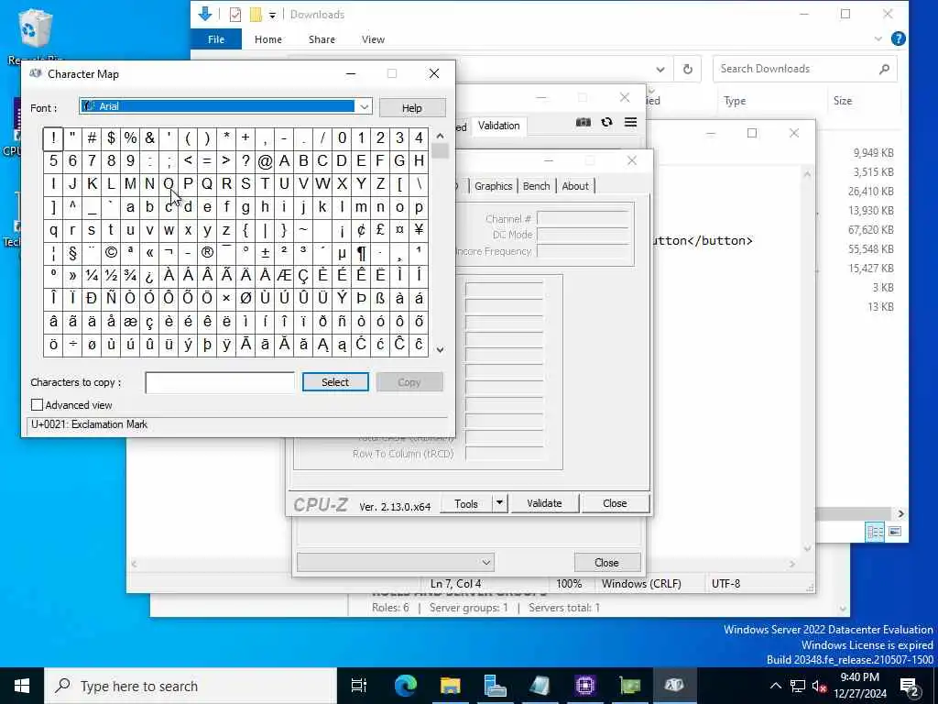Screen dimensions: 938x704
Task: Switch Explorer to details view icon
Action: [x=875, y=533]
